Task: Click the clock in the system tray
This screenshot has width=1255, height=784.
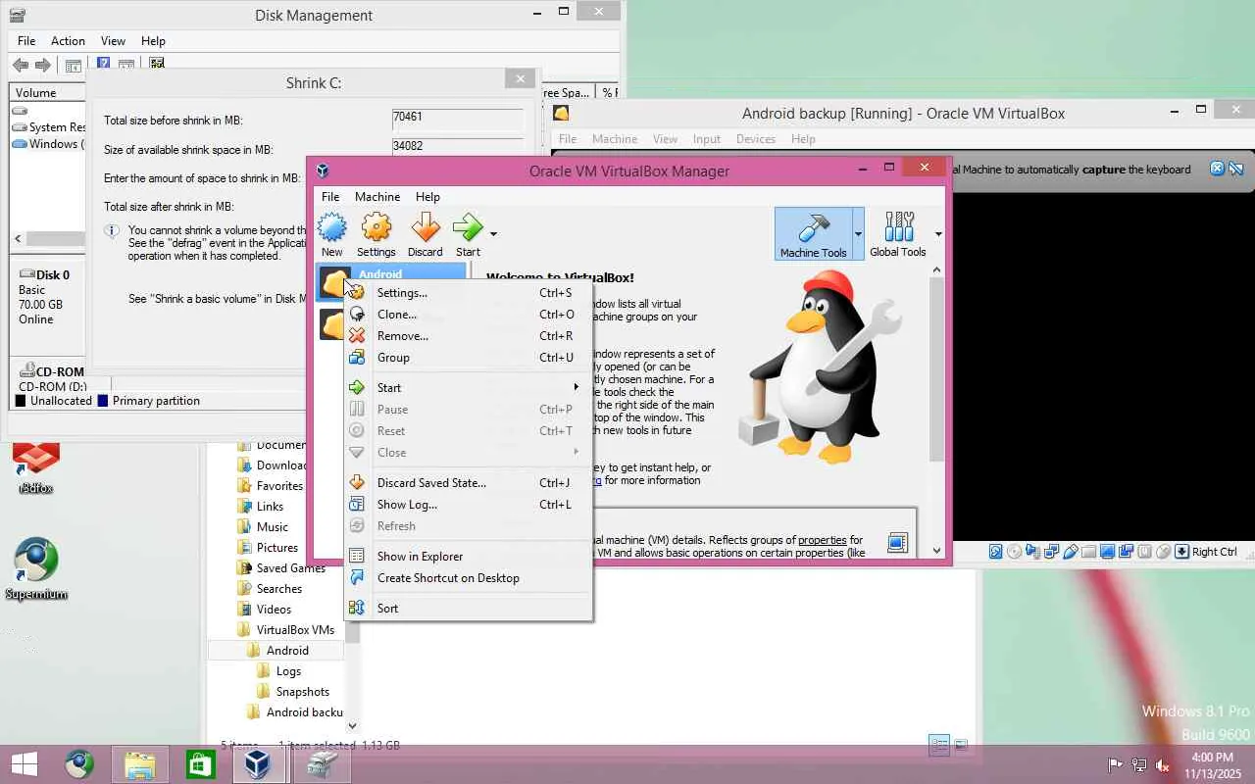Action: point(1212,765)
